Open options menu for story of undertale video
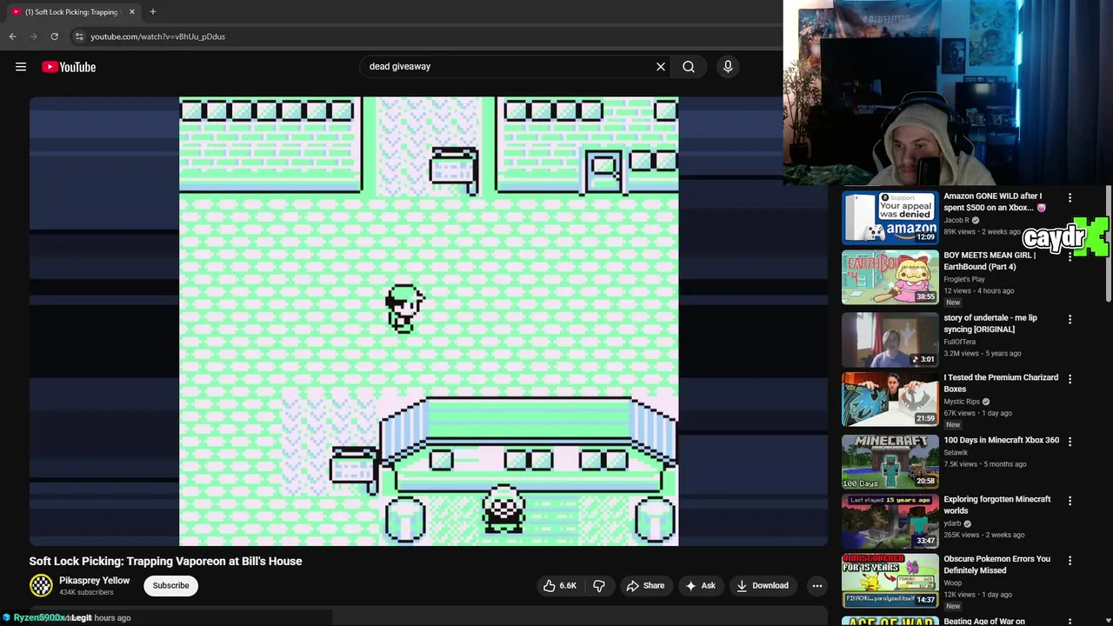This screenshot has height=626, width=1113. pos(1070,319)
